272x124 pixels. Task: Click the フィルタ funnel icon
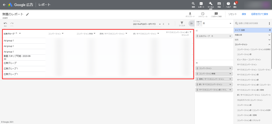pos(182,24)
